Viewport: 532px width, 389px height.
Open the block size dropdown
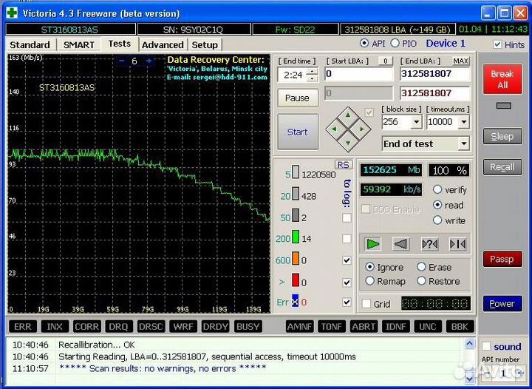pos(416,122)
